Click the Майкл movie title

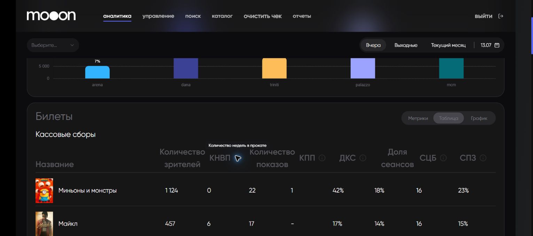pos(68,224)
